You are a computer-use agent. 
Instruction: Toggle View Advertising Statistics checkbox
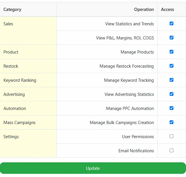171,94
